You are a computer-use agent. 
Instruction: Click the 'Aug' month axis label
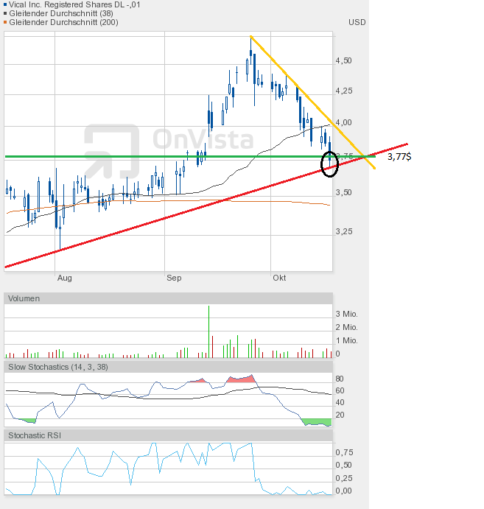point(65,278)
